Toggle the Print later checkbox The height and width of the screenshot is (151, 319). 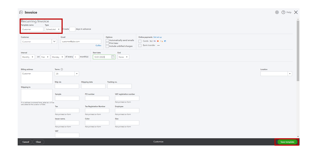107,43
